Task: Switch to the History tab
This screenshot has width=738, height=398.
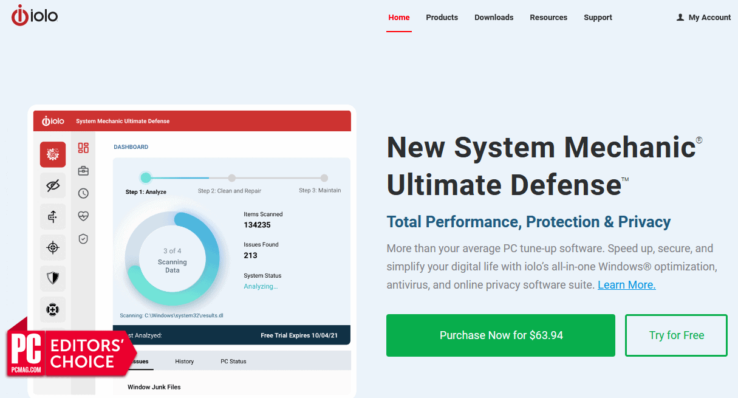Action: [x=184, y=361]
